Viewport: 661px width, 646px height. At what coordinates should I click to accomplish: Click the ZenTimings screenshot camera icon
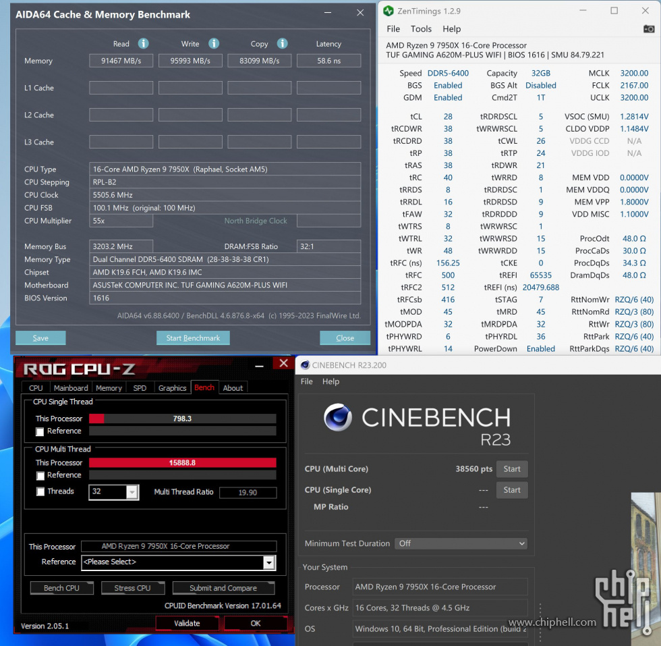(649, 29)
